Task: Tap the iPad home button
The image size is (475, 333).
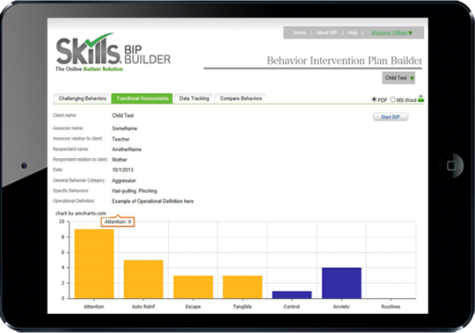Action: tap(451, 165)
